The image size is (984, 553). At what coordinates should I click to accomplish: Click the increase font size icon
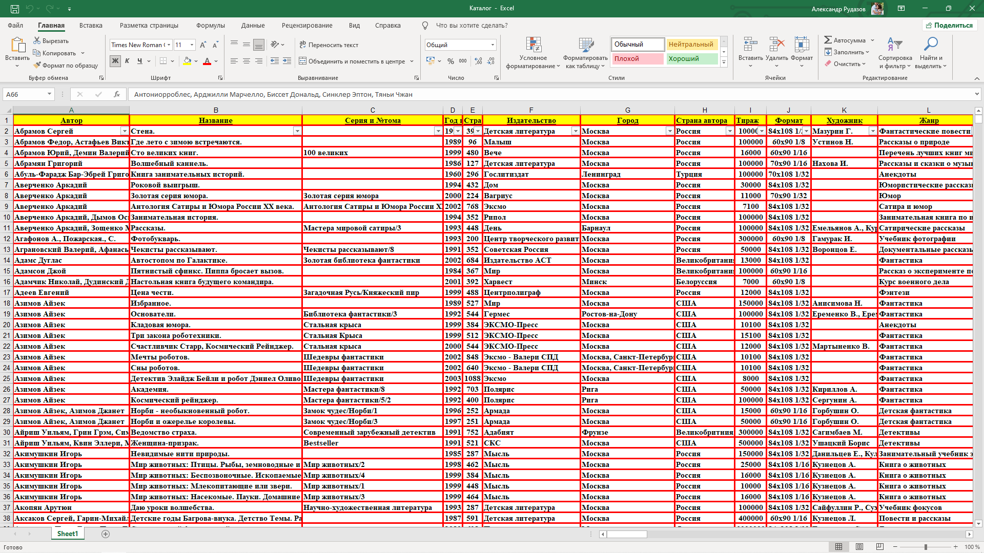tap(203, 45)
